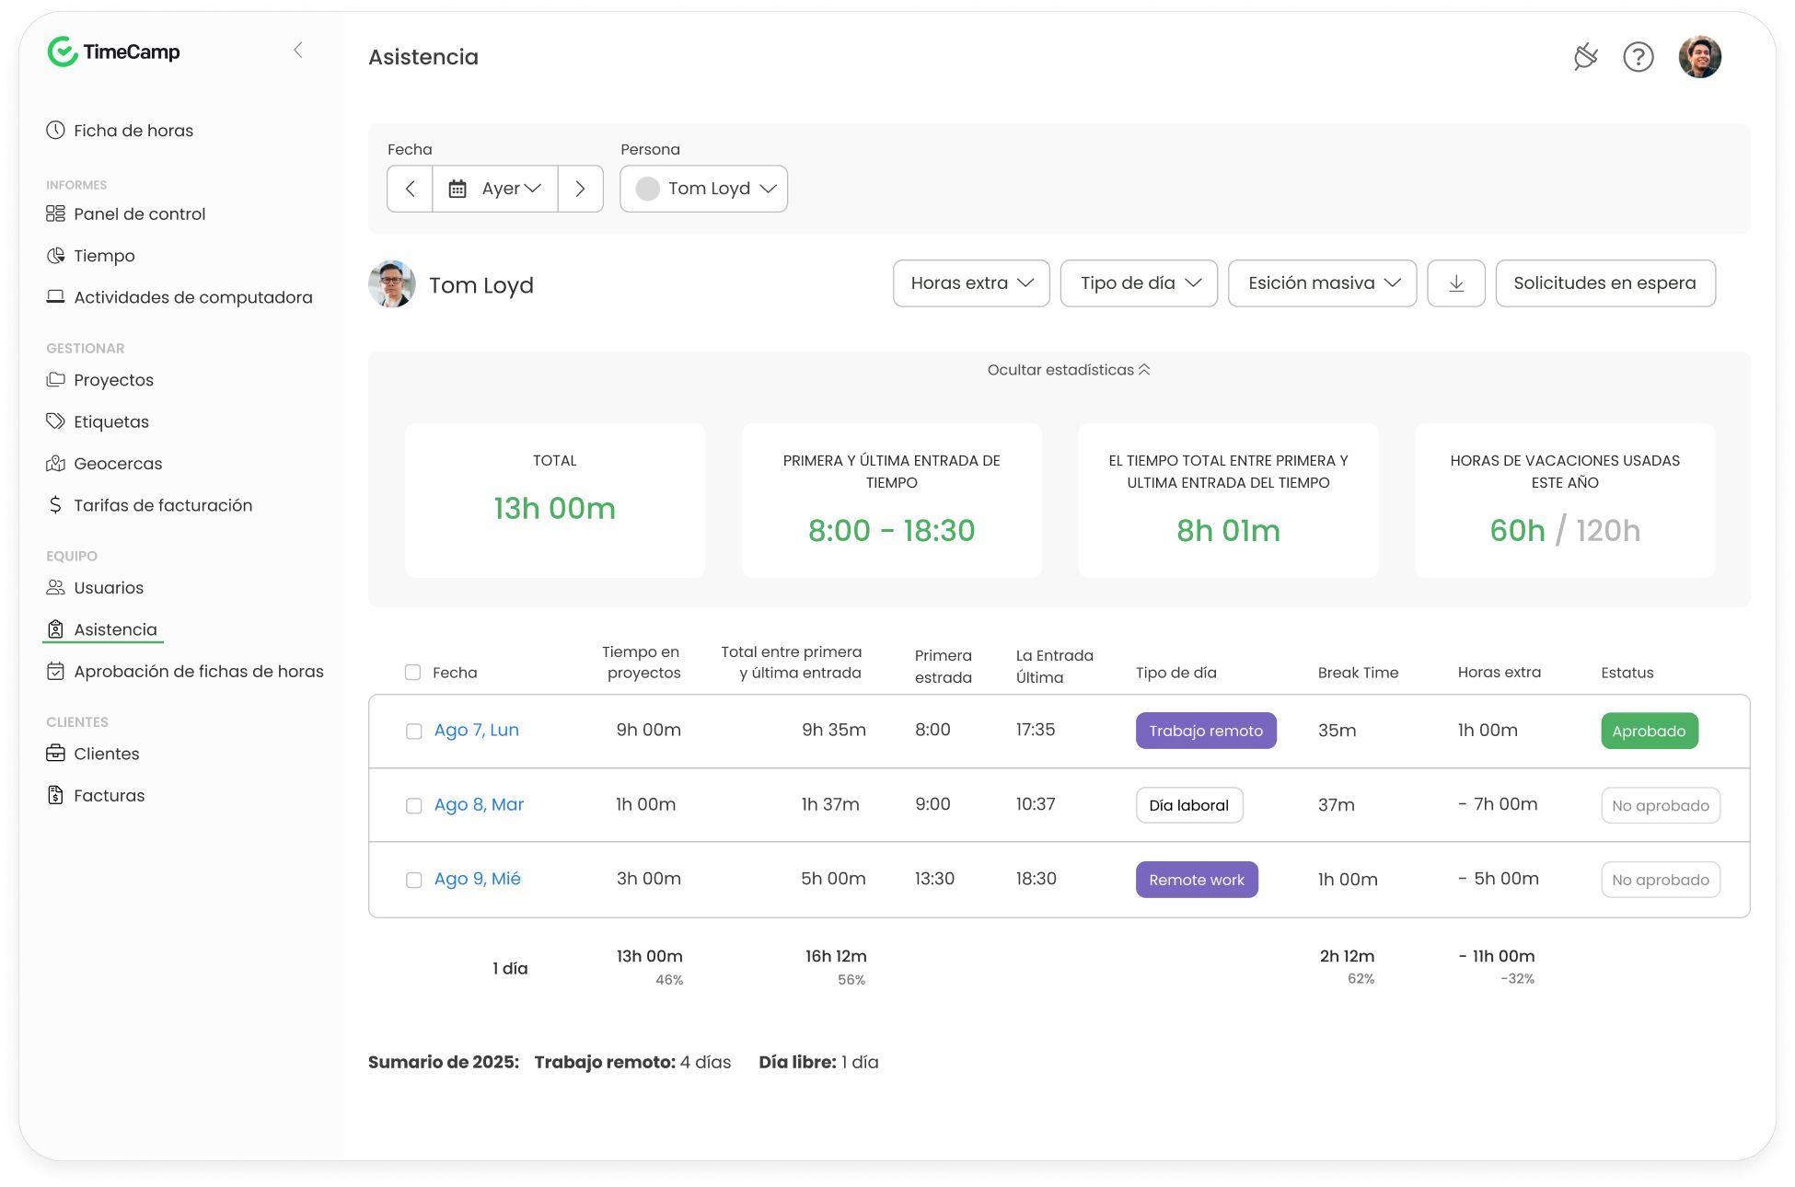Viewport: 1795px width, 1187px height.
Task: Open the export download icon
Action: pyautogui.click(x=1455, y=282)
